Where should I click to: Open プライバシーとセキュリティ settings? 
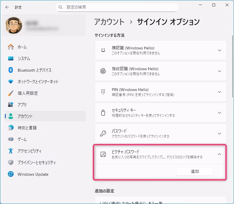pyautogui.click(x=36, y=162)
